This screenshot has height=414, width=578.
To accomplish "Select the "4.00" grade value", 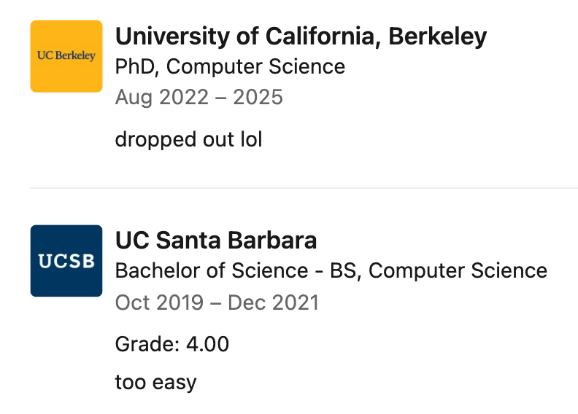I will pyautogui.click(x=208, y=344).
